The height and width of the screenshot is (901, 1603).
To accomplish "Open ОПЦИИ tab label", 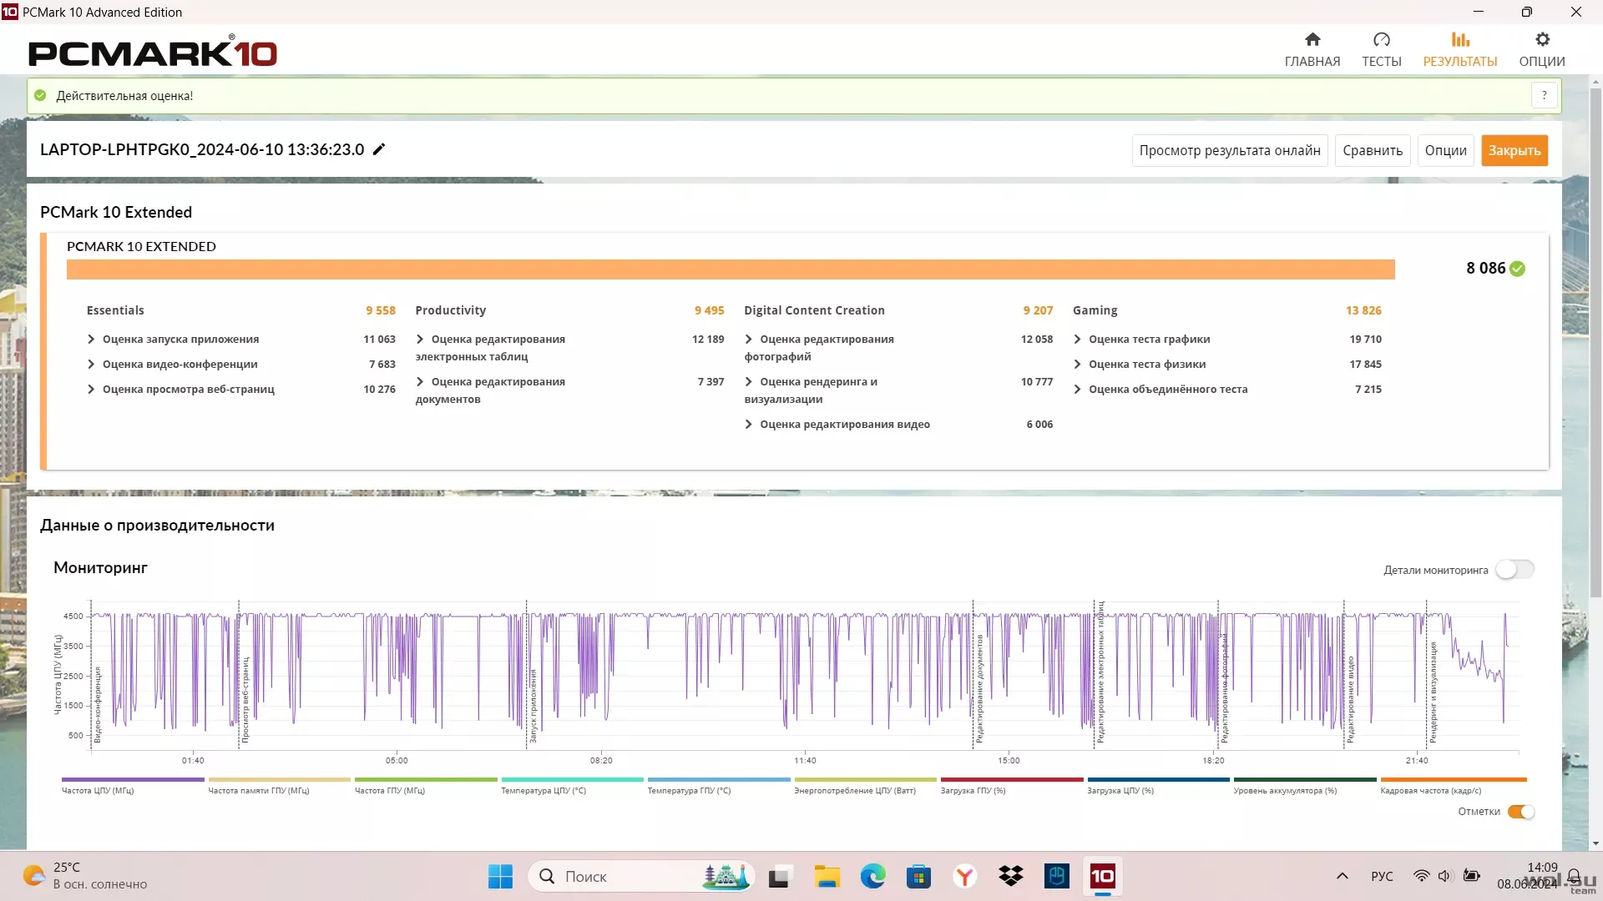I will pyautogui.click(x=1542, y=62).
